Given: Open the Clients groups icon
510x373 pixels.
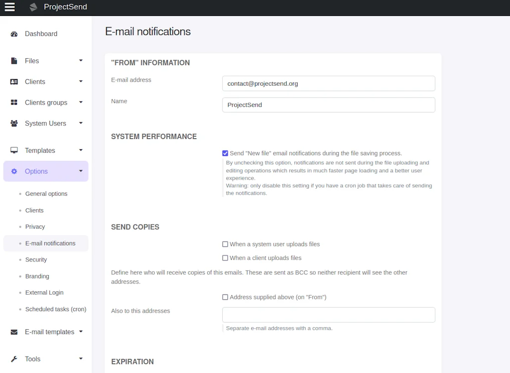Looking at the screenshot, I should [x=13, y=102].
